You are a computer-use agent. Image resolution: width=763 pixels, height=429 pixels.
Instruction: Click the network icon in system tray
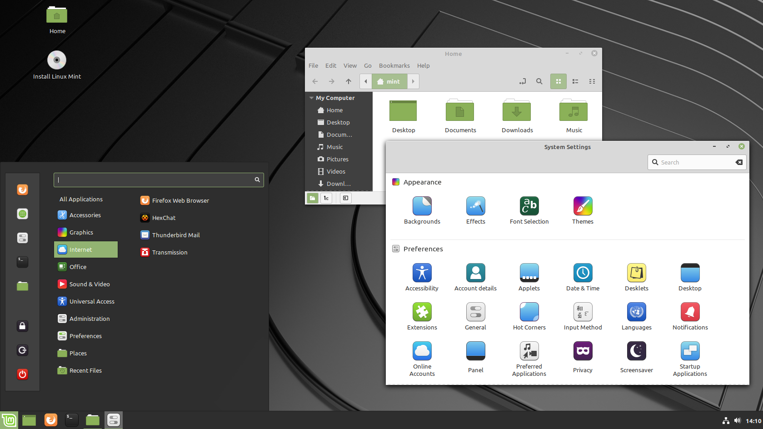click(x=726, y=421)
